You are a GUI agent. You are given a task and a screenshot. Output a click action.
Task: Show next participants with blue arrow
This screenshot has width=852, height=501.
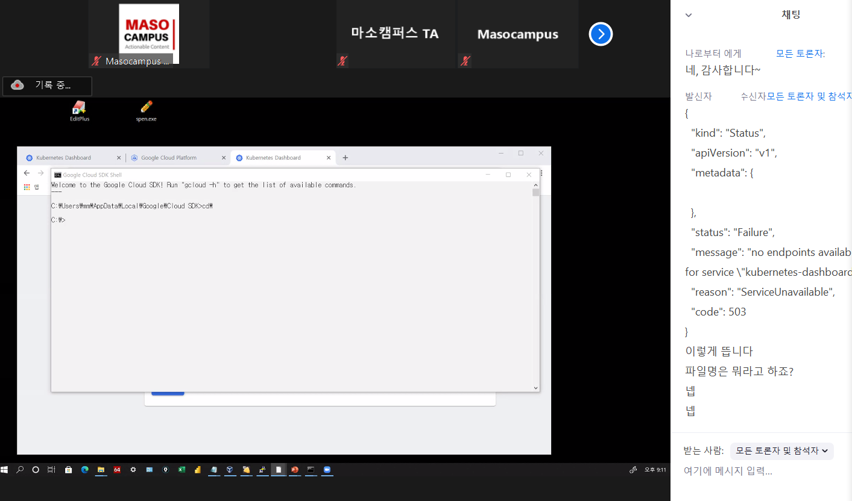pyautogui.click(x=601, y=34)
